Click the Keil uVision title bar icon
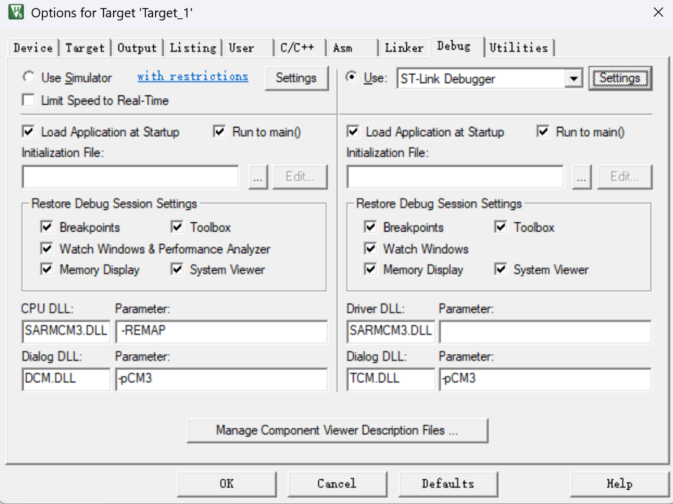The height and width of the screenshot is (504, 673). (x=15, y=12)
